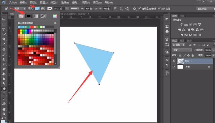This screenshot has width=215, height=123.
Task: Open the rainbow Color Picker button
Action: [55, 16]
